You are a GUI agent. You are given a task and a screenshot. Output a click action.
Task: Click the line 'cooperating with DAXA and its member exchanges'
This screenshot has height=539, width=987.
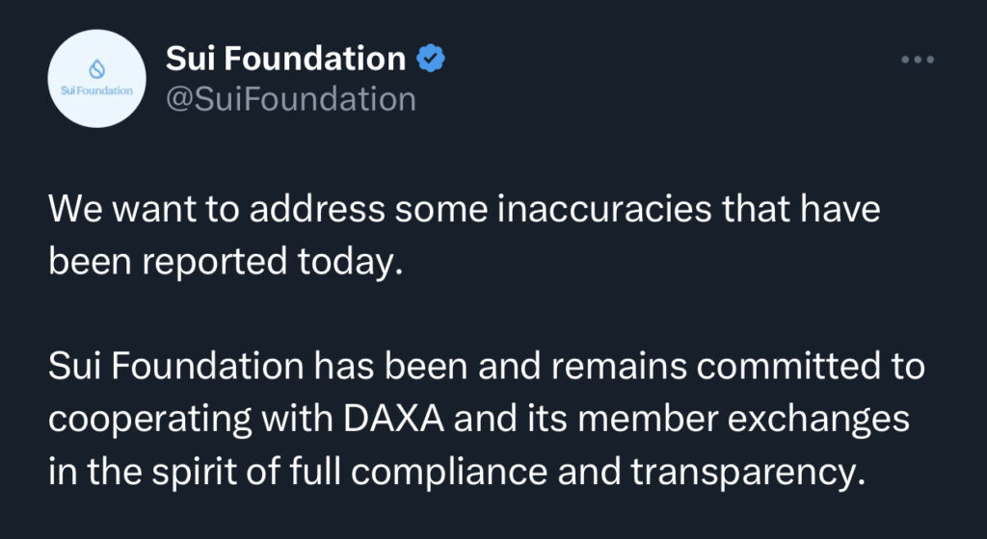coord(479,419)
